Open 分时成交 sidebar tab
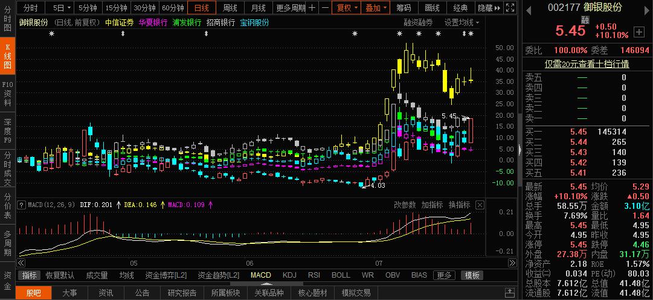This screenshot has height=300, width=653. pyautogui.click(x=7, y=168)
